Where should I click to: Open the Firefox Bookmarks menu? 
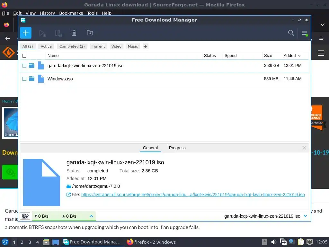(x=71, y=13)
